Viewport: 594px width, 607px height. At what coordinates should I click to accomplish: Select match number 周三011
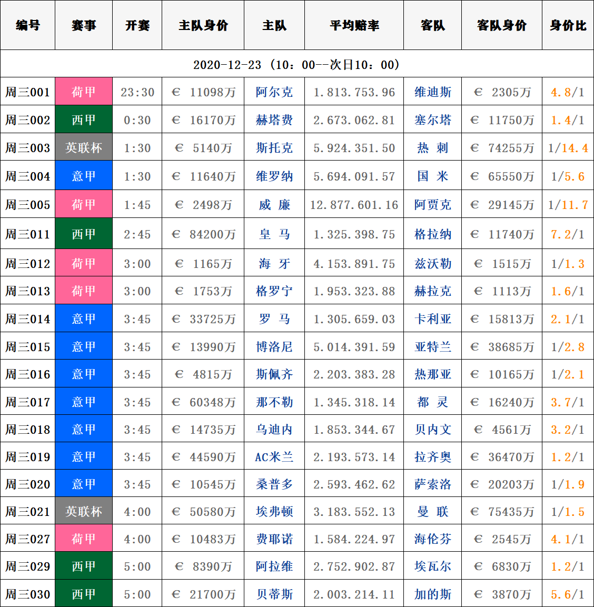coord(28,234)
